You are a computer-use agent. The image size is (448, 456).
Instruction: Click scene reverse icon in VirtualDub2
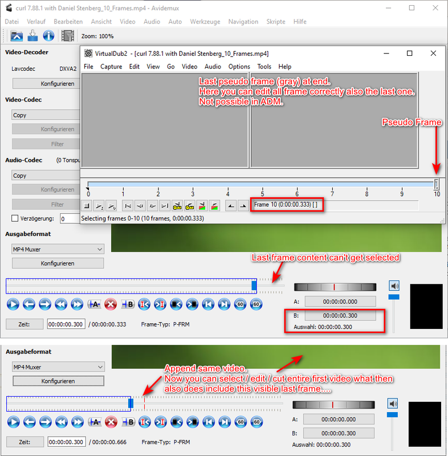(202, 206)
